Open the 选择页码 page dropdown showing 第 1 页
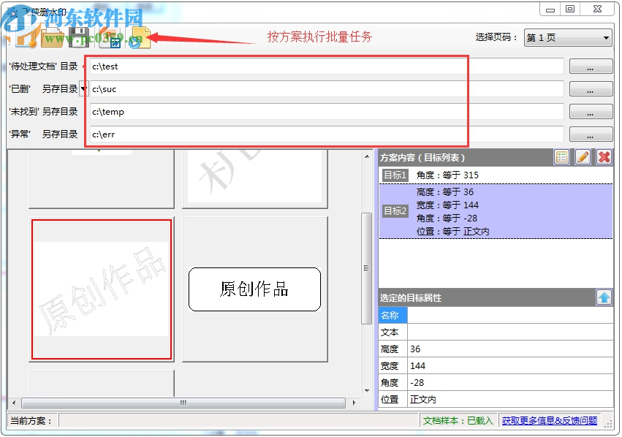The width and height of the screenshot is (622, 437). [568, 38]
